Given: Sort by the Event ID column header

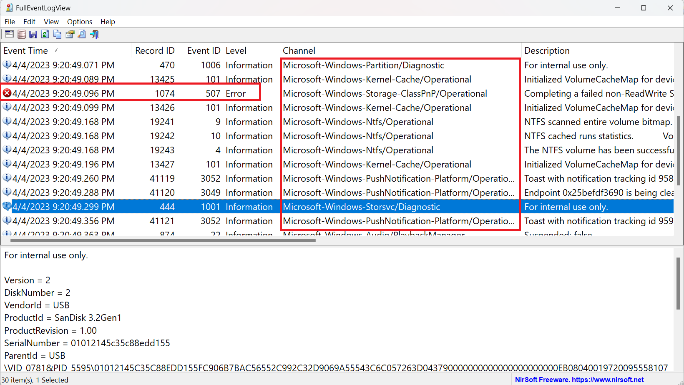Looking at the screenshot, I should (200, 50).
